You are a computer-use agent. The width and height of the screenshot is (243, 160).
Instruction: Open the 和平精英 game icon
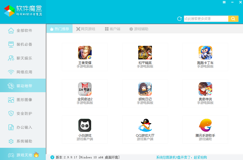point(145,53)
